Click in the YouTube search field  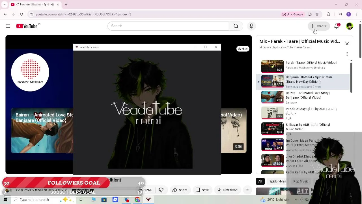[168, 26]
